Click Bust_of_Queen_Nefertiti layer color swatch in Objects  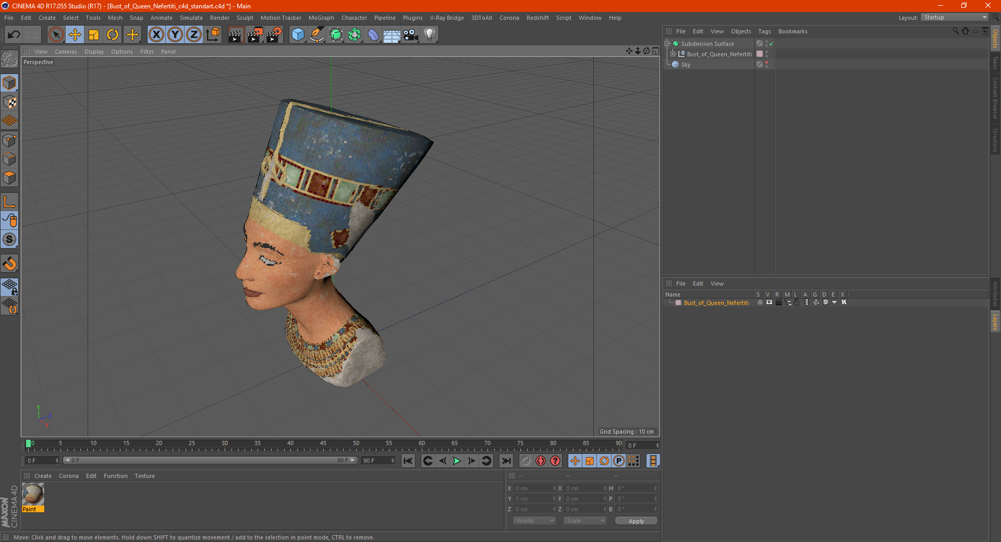[760, 54]
